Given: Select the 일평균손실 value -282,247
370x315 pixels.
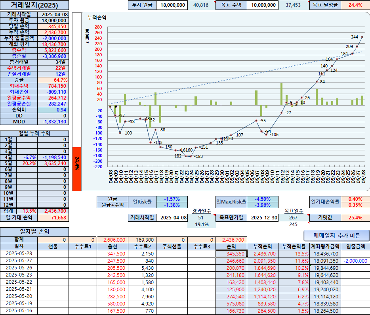Looking at the screenshot, I should pyautogui.click(x=53, y=104).
